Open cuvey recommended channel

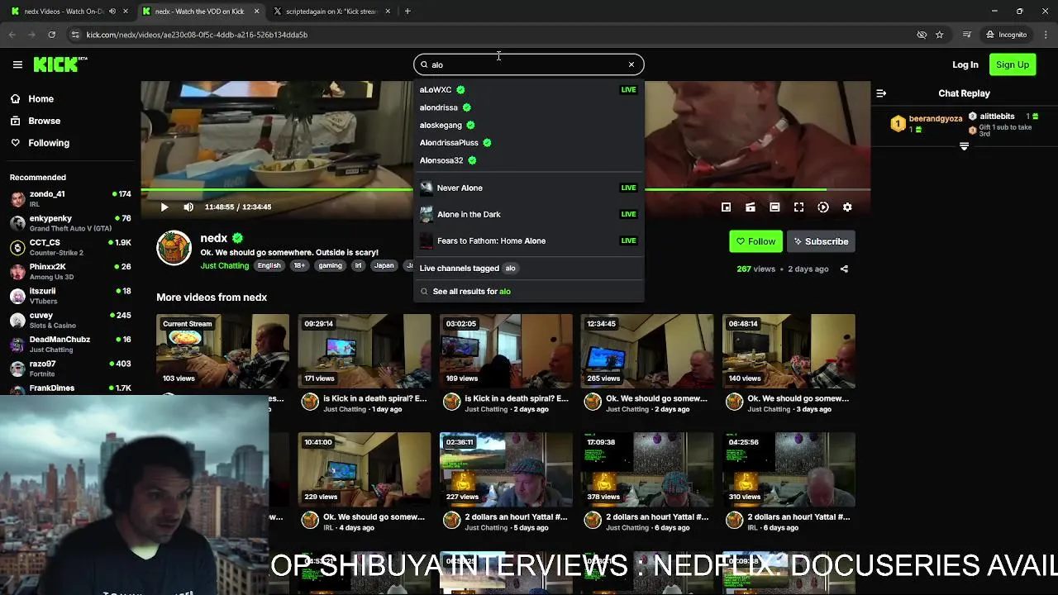(70, 320)
